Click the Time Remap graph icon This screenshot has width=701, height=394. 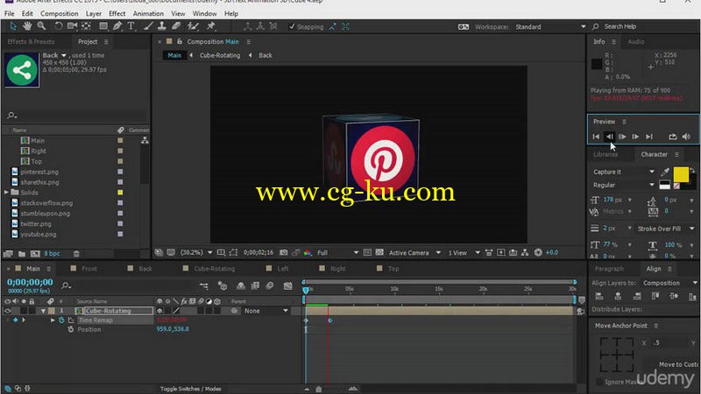click(72, 320)
